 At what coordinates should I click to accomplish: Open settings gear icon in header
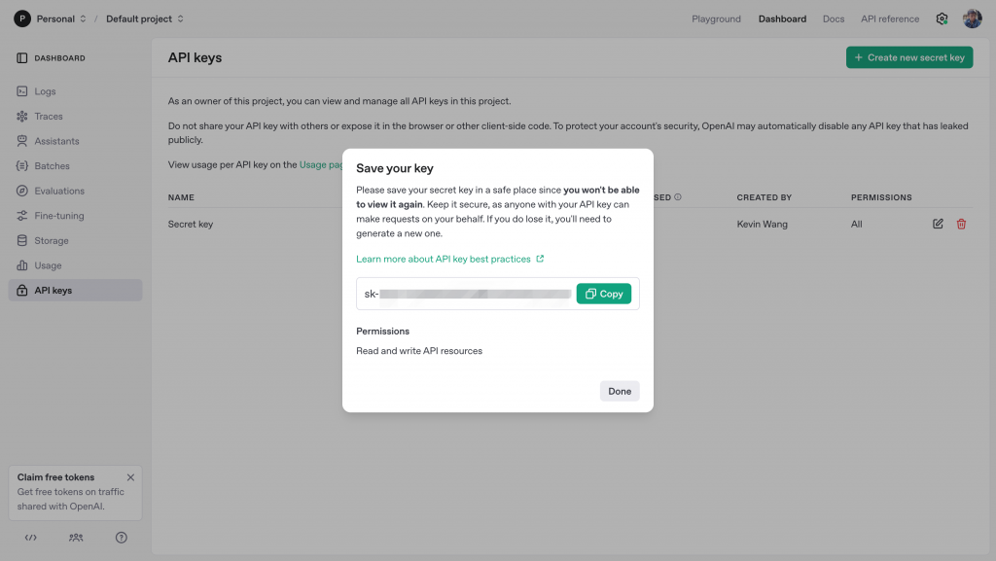pos(942,18)
